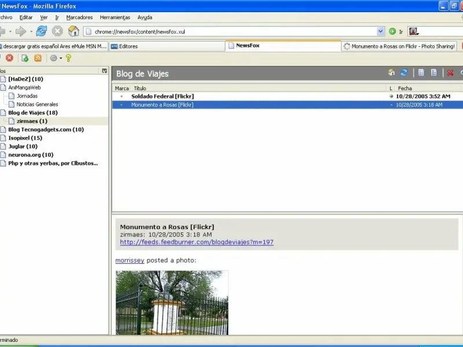Switch to the Editores tab
The image size is (463, 347).
(167, 46)
